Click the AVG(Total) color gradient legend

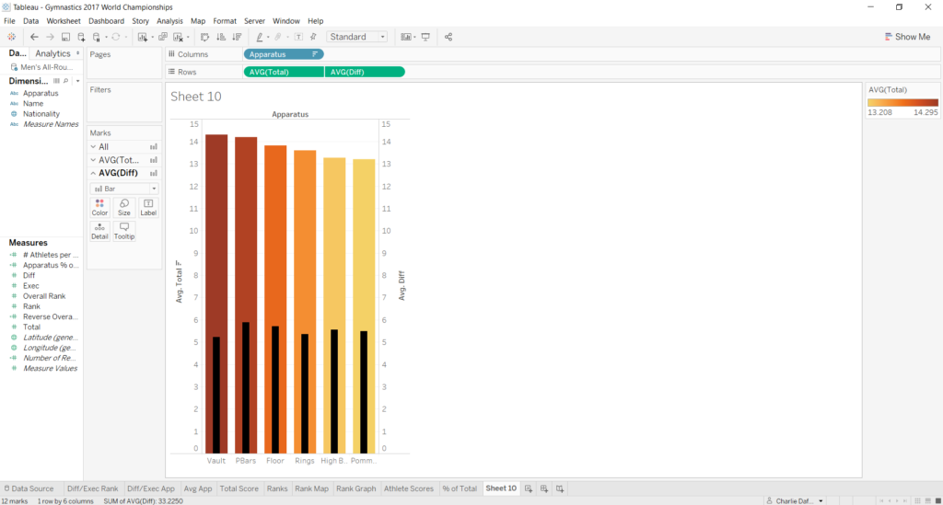pos(902,103)
